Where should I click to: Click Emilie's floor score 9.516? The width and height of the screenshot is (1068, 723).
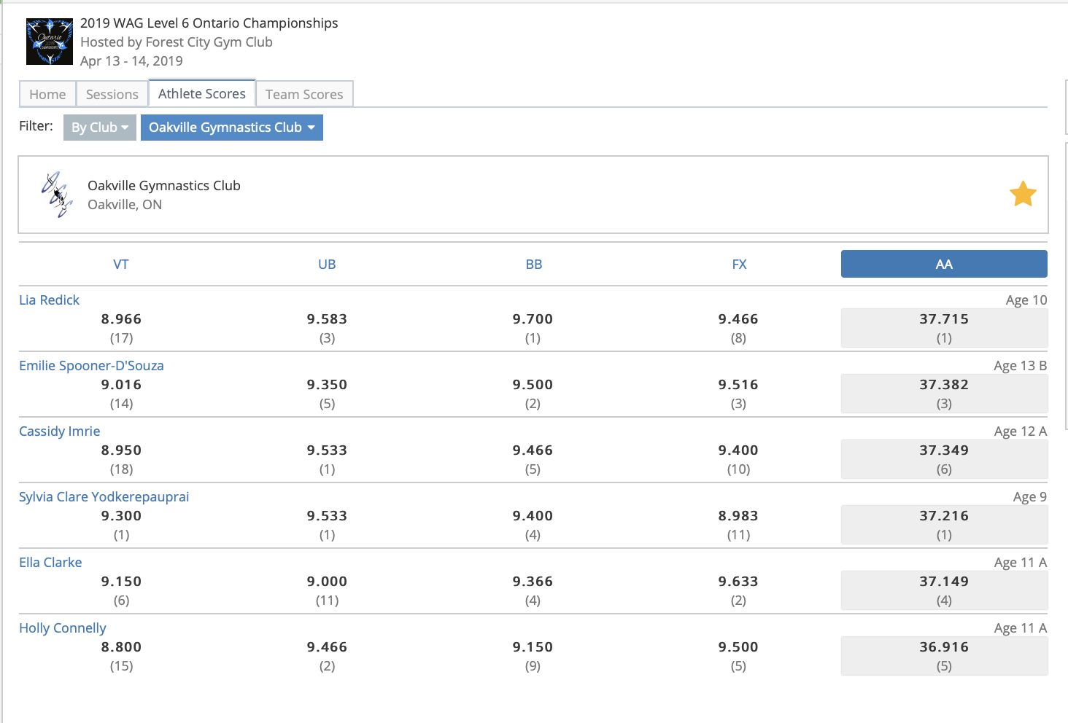tap(738, 385)
